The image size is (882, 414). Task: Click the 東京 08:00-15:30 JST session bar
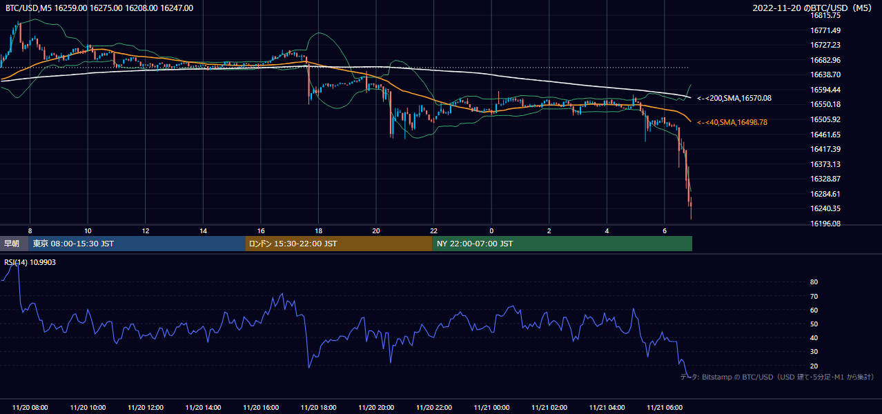(137, 244)
